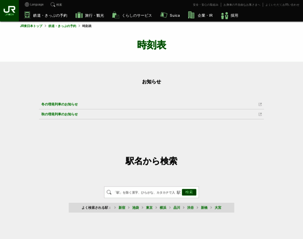Open よくいただくお問い合わせ link
The image size is (303, 239).
tap(282, 5)
